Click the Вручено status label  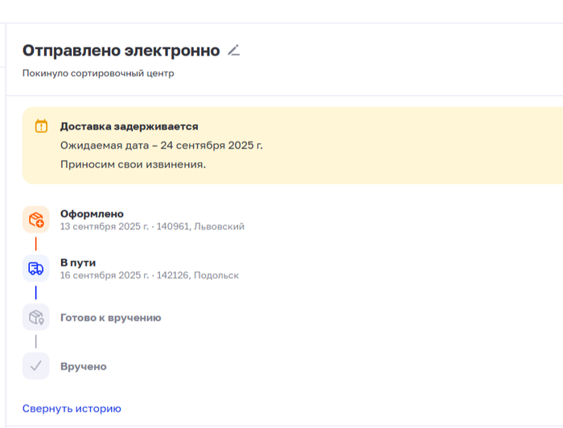(84, 367)
